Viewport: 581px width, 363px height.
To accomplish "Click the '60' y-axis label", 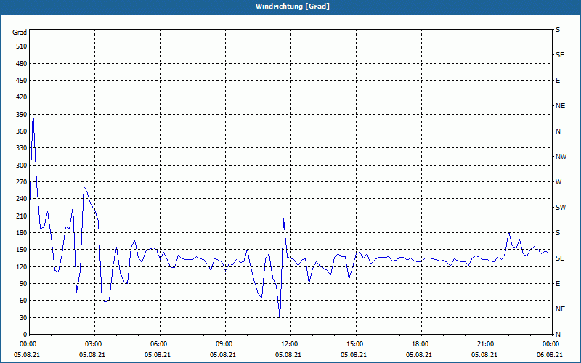I will [23, 301].
